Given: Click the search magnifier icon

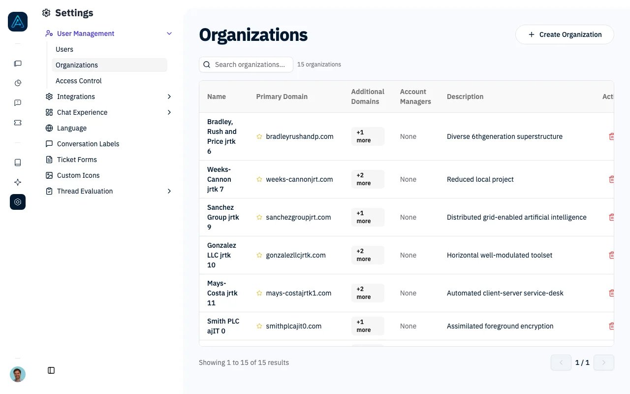Looking at the screenshot, I should point(207,65).
